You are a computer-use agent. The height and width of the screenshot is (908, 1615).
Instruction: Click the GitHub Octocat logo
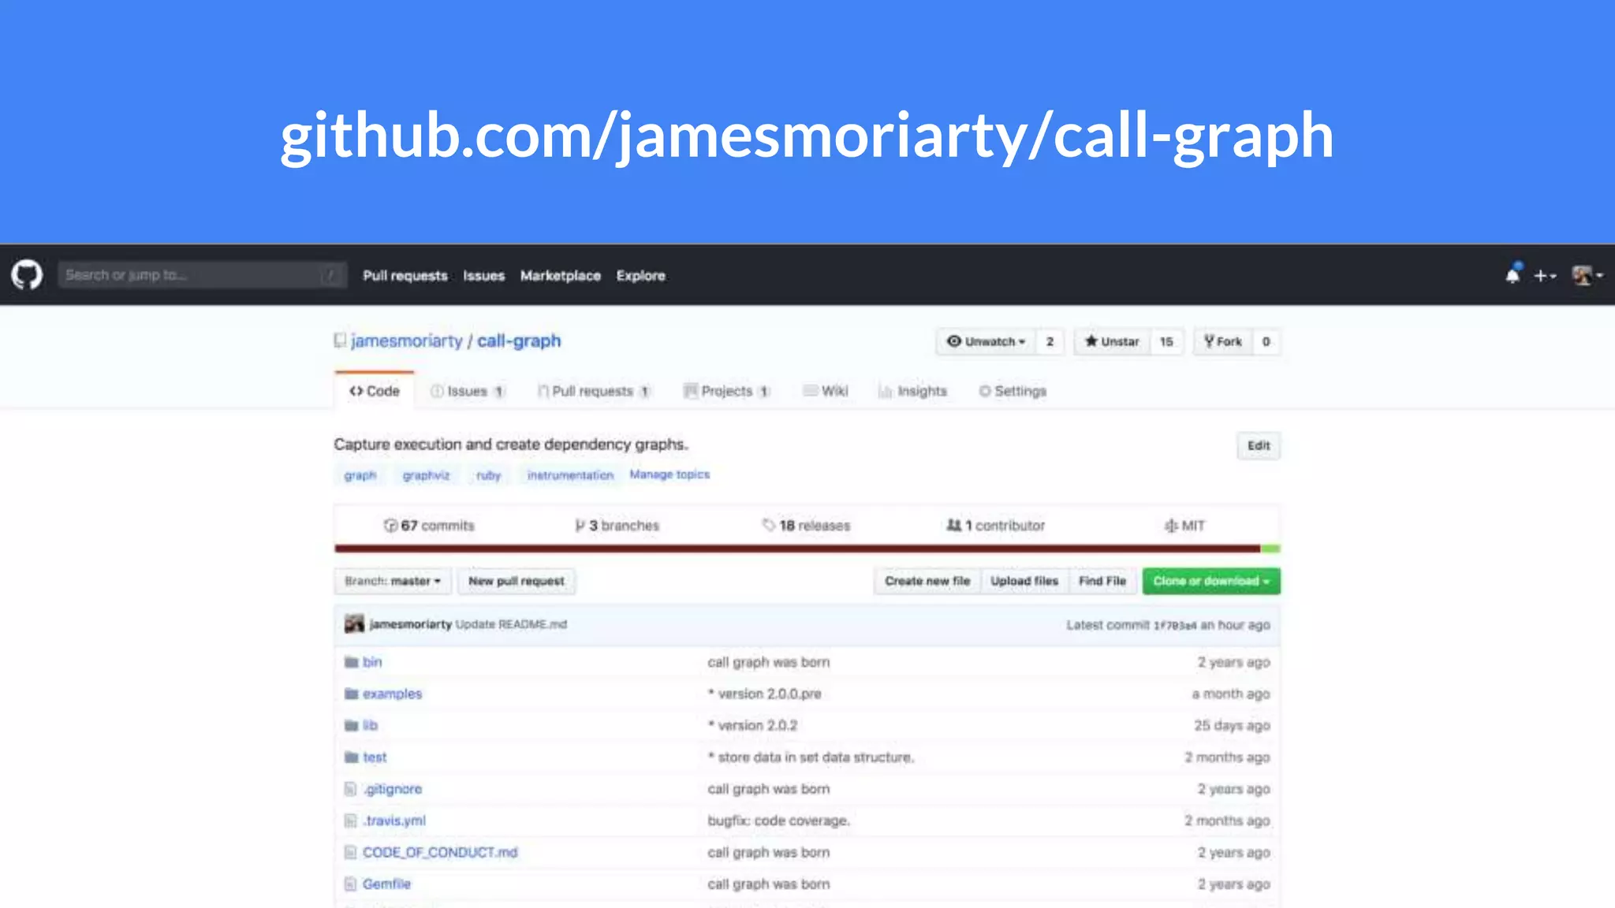click(x=27, y=275)
